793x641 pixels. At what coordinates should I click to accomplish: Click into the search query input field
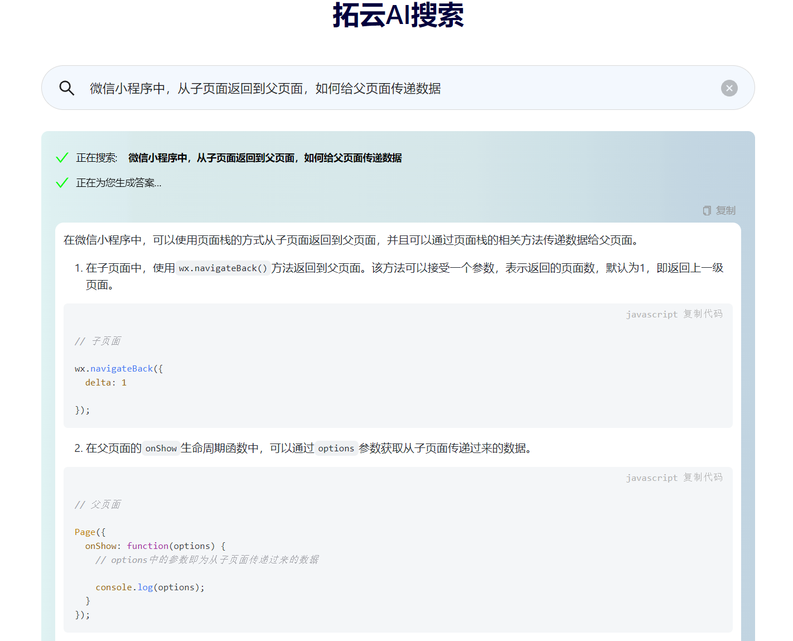tap(398, 88)
